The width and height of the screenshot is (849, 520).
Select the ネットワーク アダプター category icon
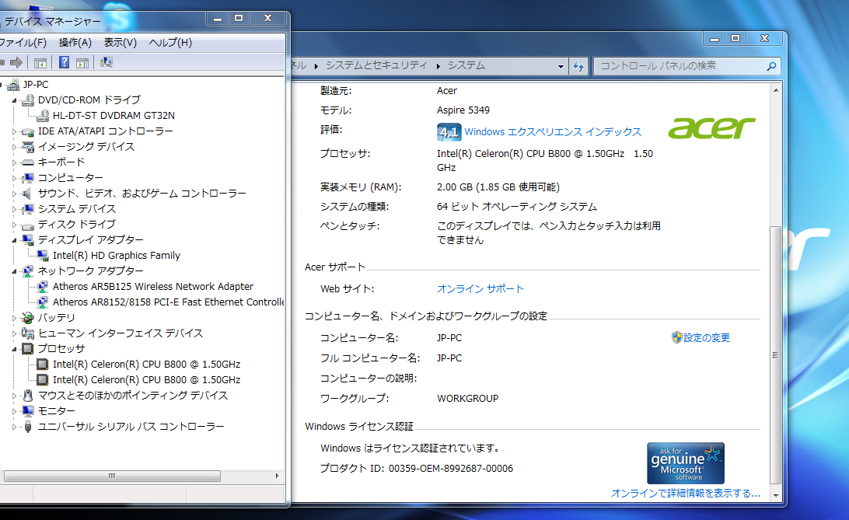click(x=28, y=271)
